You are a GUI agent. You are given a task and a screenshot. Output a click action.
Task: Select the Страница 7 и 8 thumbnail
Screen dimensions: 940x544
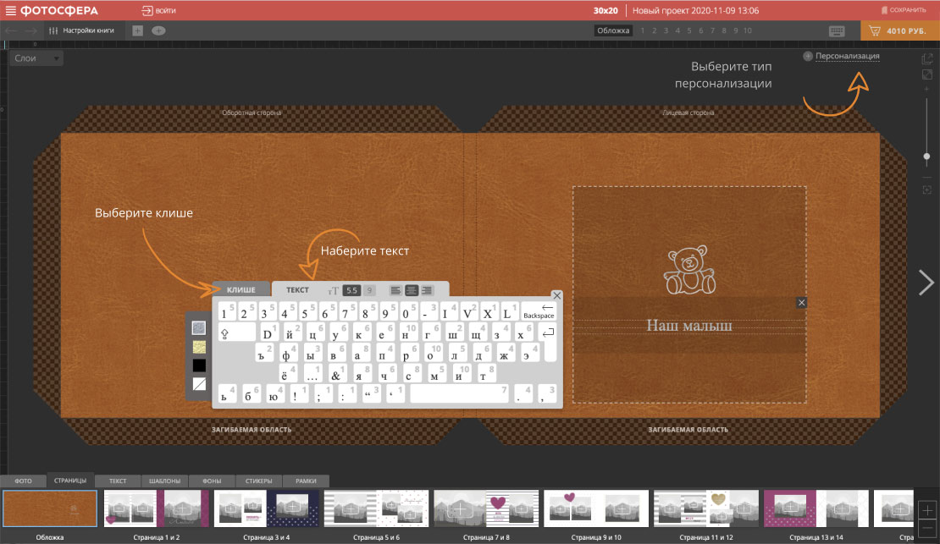tap(486, 508)
